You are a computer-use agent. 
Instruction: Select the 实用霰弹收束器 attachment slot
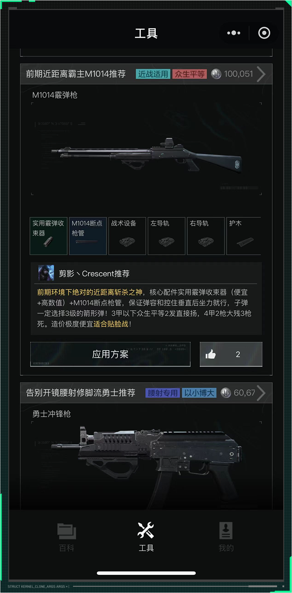pos(49,236)
